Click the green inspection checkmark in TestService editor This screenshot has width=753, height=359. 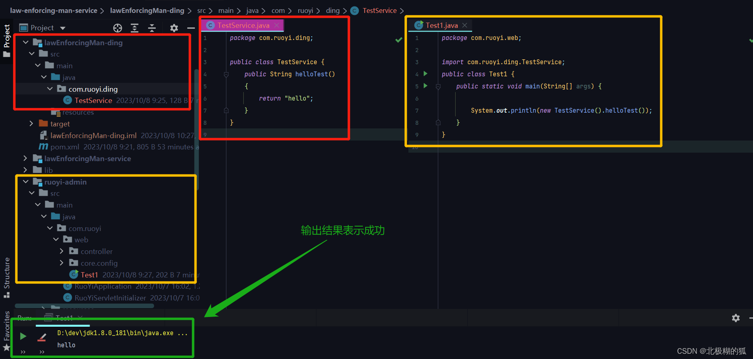399,40
